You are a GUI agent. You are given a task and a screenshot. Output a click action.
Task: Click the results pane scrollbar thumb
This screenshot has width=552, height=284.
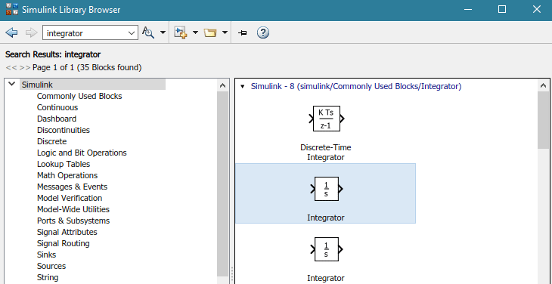(543, 120)
